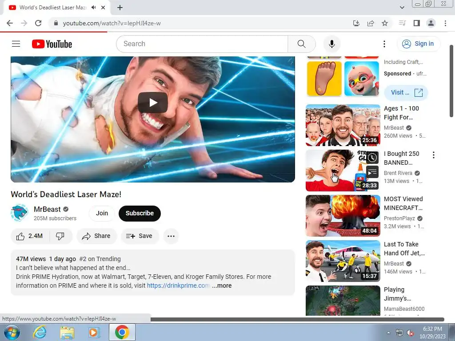Click the horizontal scrollbar
This screenshot has height=341, width=455.
[297, 319]
